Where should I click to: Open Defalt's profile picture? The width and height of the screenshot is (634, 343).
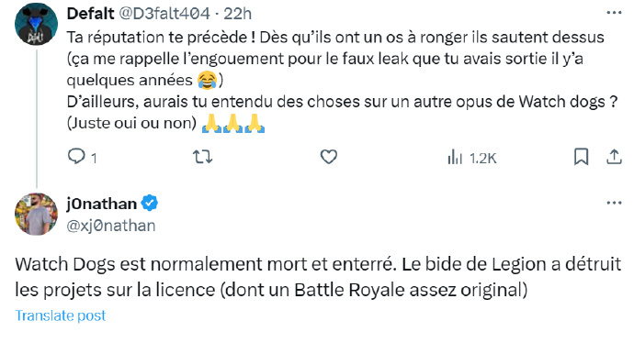[36, 24]
